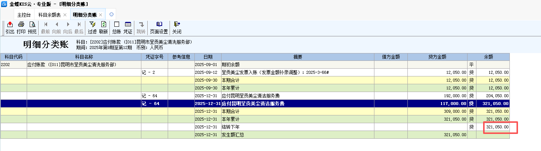Click the 引出 export icon

pyautogui.click(x=10, y=27)
